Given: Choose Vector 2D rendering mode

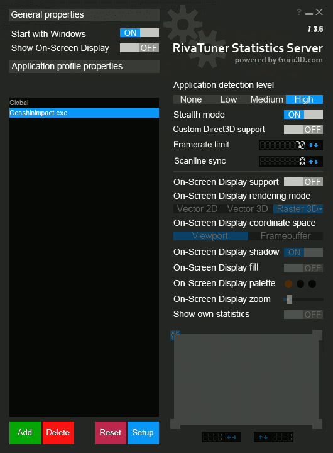Looking at the screenshot, I should tap(197, 209).
